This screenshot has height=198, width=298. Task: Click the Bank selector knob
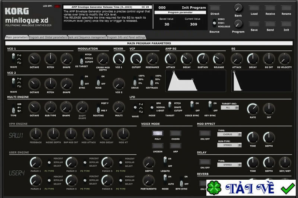(x=238, y=8)
